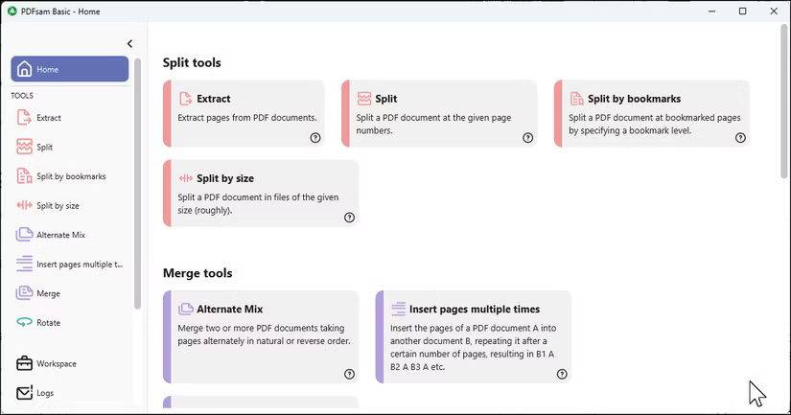The height and width of the screenshot is (415, 791).
Task: Click the Split by size sidebar icon
Action: (x=25, y=205)
